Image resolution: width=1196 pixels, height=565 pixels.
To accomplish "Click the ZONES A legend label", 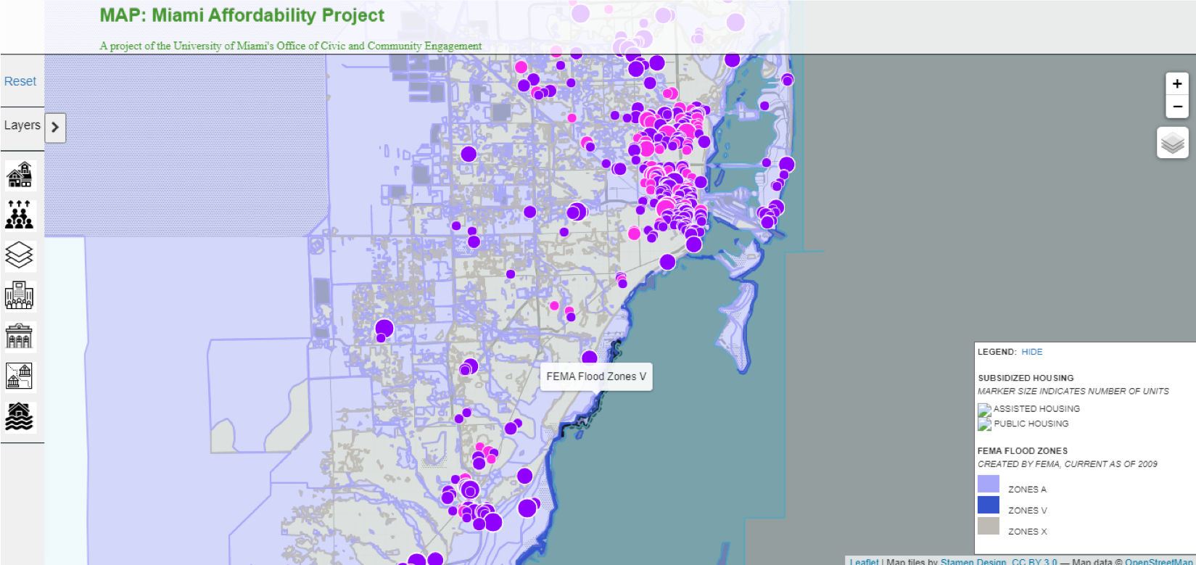I will pos(1027,490).
